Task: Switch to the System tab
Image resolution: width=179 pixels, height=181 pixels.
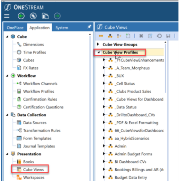Action: (62, 28)
